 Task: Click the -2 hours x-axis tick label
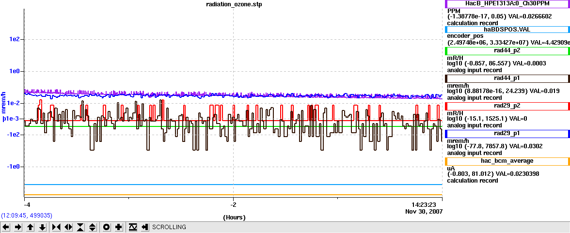(x=234, y=204)
